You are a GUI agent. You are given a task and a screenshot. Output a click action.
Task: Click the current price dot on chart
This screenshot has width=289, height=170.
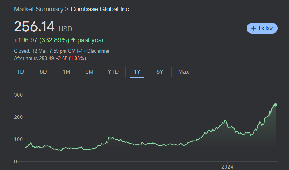pyautogui.click(x=275, y=105)
